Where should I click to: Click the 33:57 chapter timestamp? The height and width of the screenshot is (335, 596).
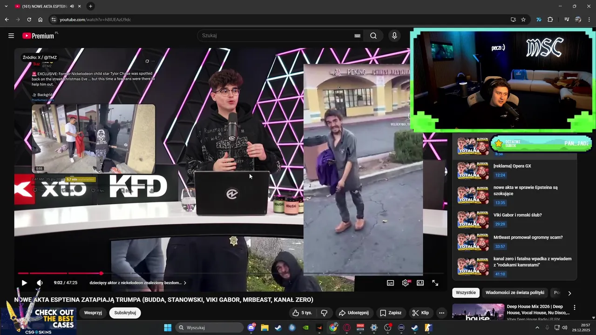[500, 247]
